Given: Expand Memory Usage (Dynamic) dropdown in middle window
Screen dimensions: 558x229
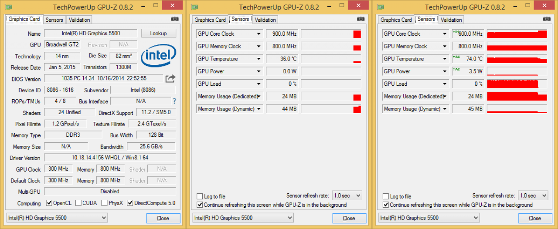Looking at the screenshot, I should (259, 109).
